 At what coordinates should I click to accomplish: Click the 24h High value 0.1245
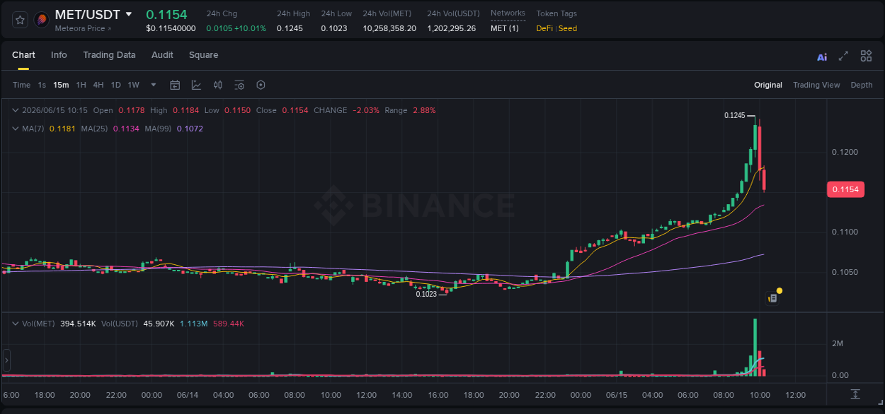(x=289, y=28)
